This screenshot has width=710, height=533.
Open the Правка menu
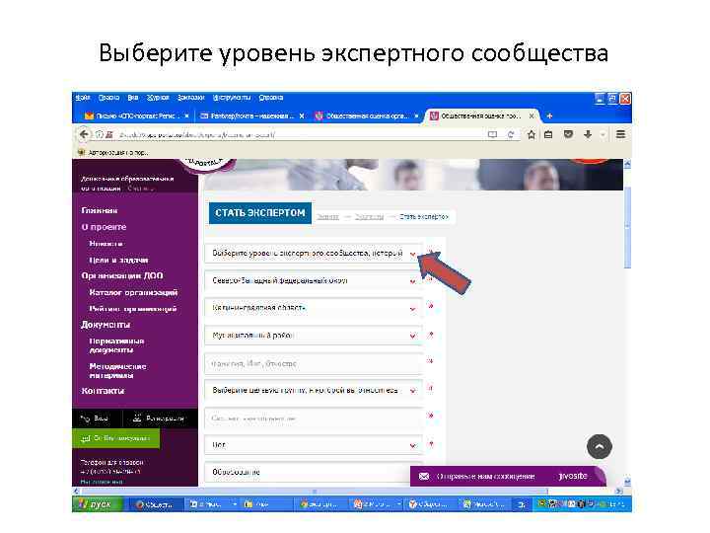point(108,98)
